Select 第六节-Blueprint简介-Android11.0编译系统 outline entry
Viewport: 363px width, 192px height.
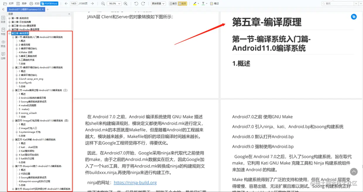pyautogui.click(x=38, y=166)
